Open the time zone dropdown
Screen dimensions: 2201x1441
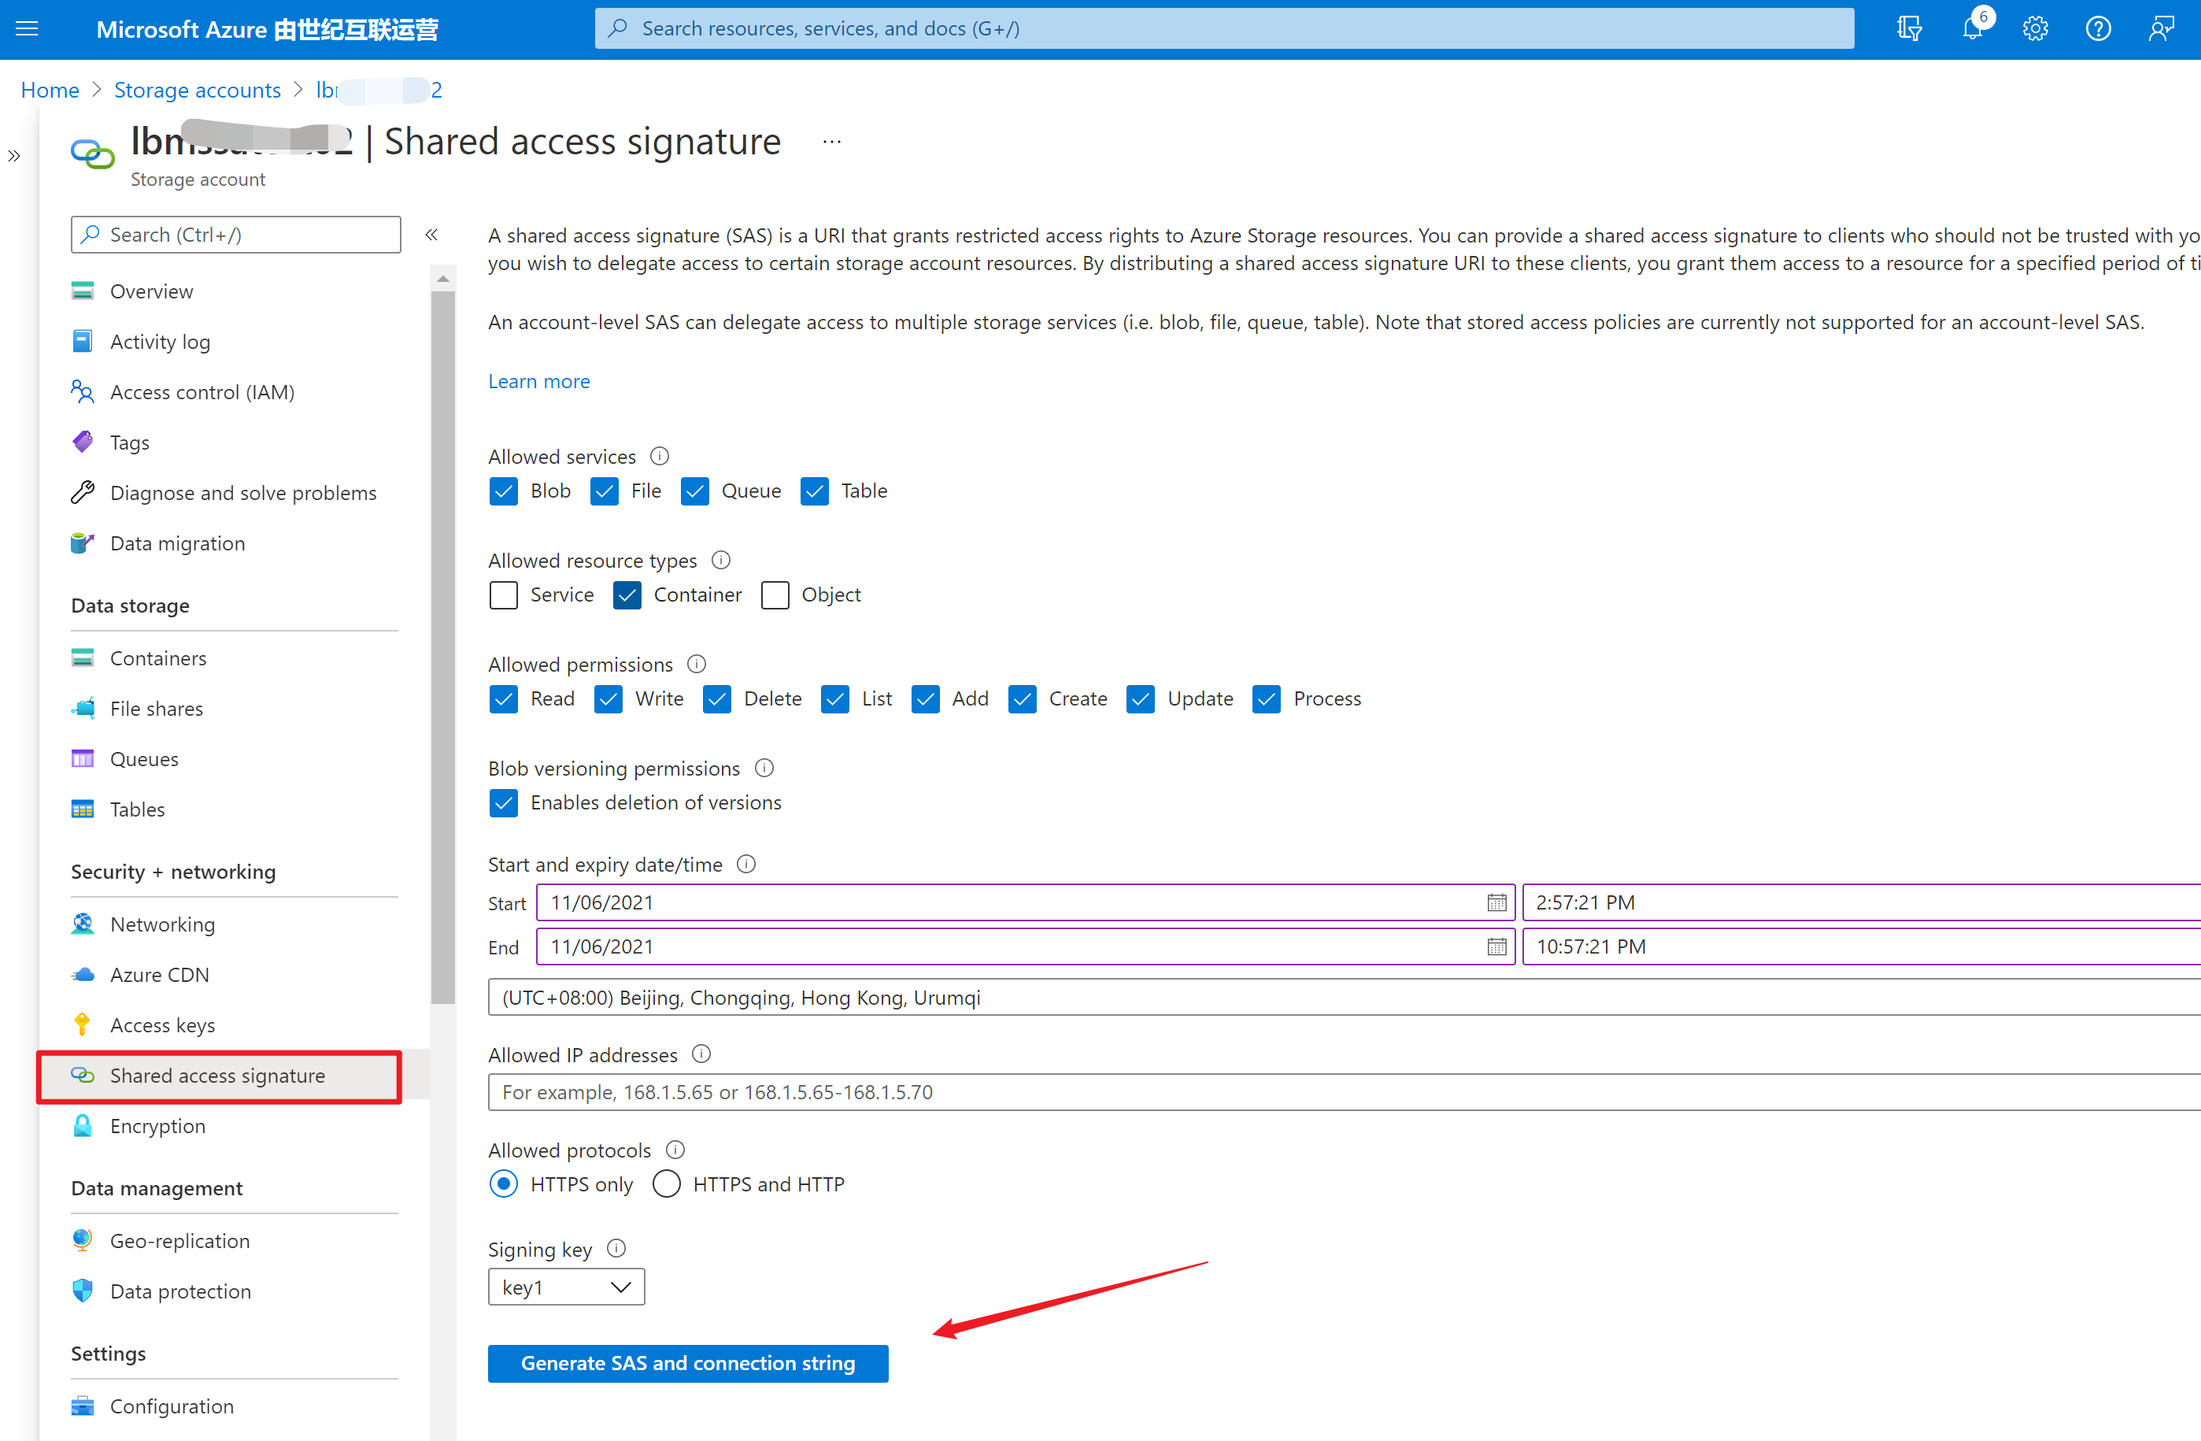(x=1341, y=997)
